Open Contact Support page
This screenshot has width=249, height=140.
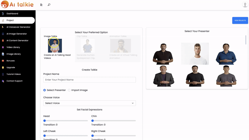click(14, 81)
